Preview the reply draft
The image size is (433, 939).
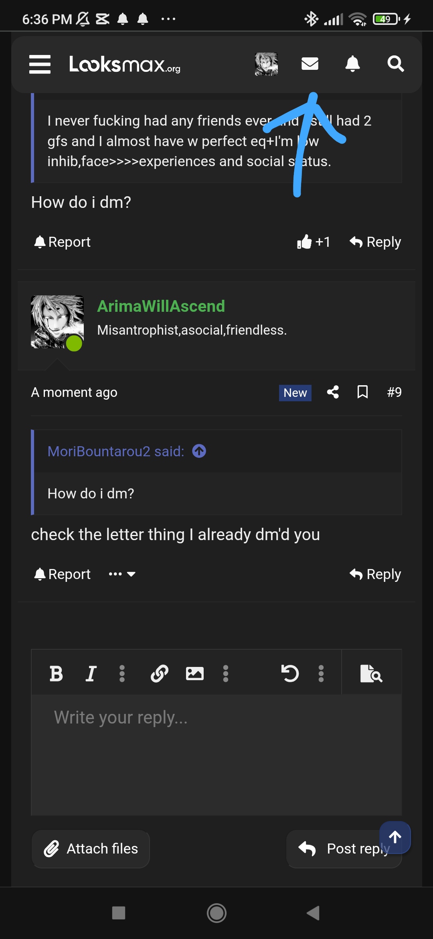click(371, 673)
